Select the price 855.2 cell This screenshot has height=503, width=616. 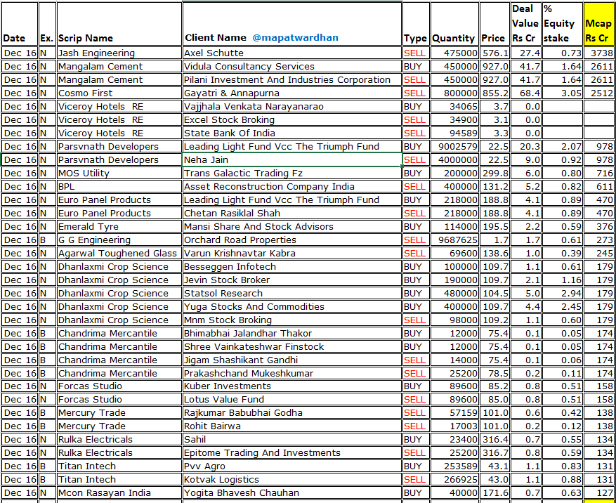click(495, 93)
